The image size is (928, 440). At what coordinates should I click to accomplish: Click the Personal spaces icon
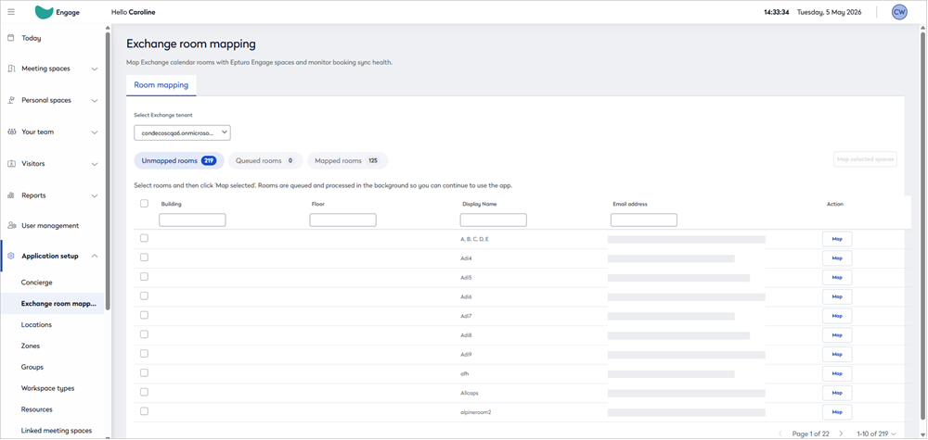pos(10,100)
